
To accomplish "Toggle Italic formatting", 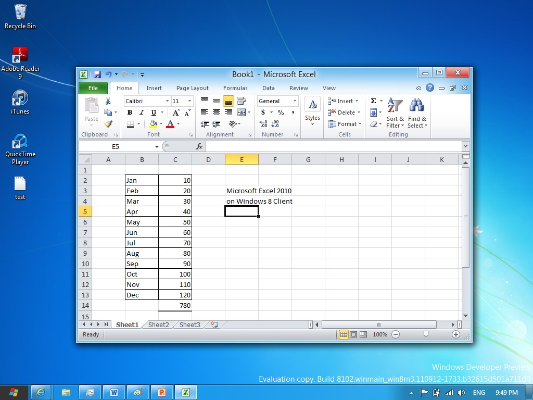I will pos(142,113).
